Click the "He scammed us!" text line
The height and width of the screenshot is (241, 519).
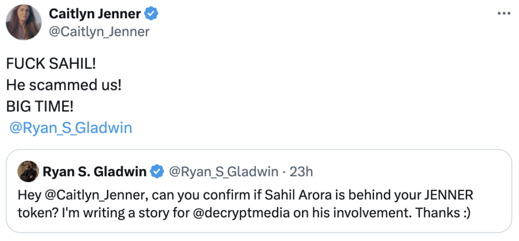point(64,85)
